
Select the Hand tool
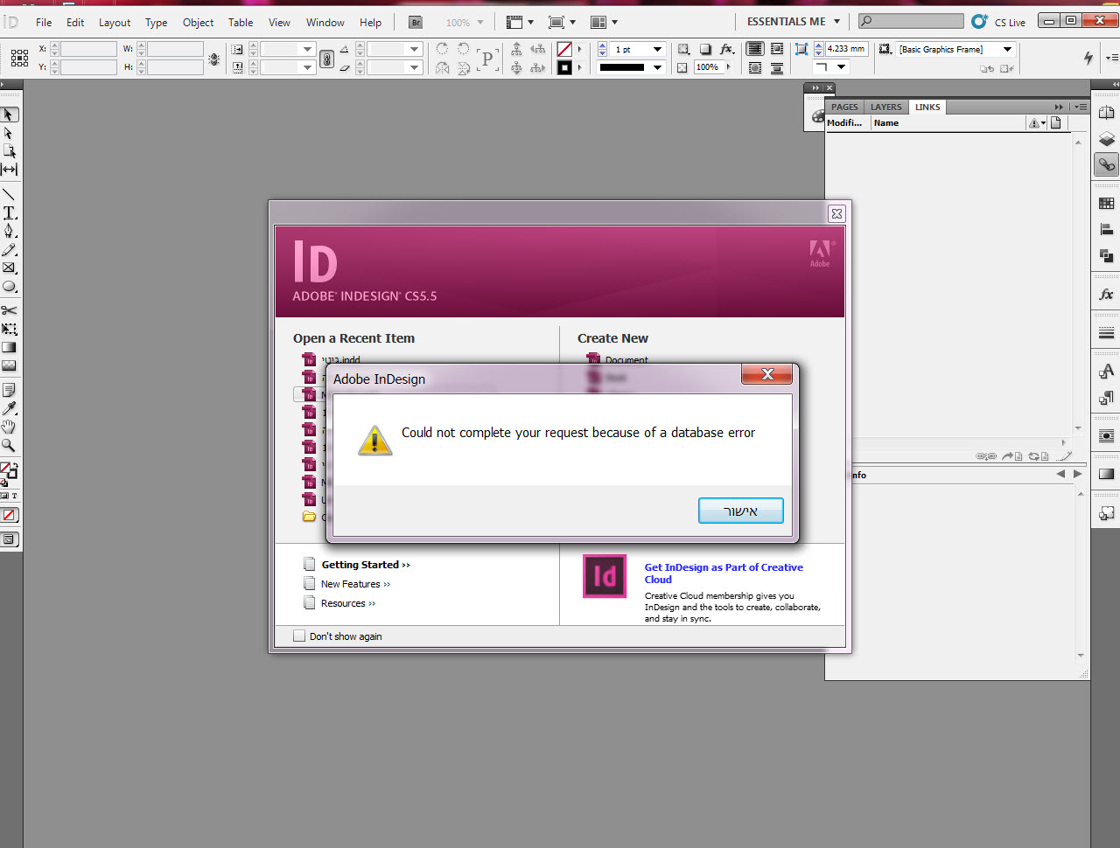[9, 427]
